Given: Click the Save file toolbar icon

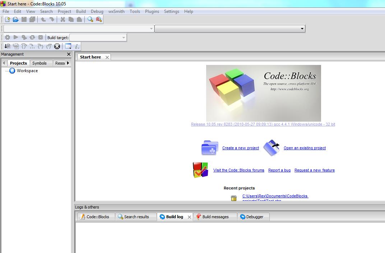Looking at the screenshot, I should pos(24,19).
